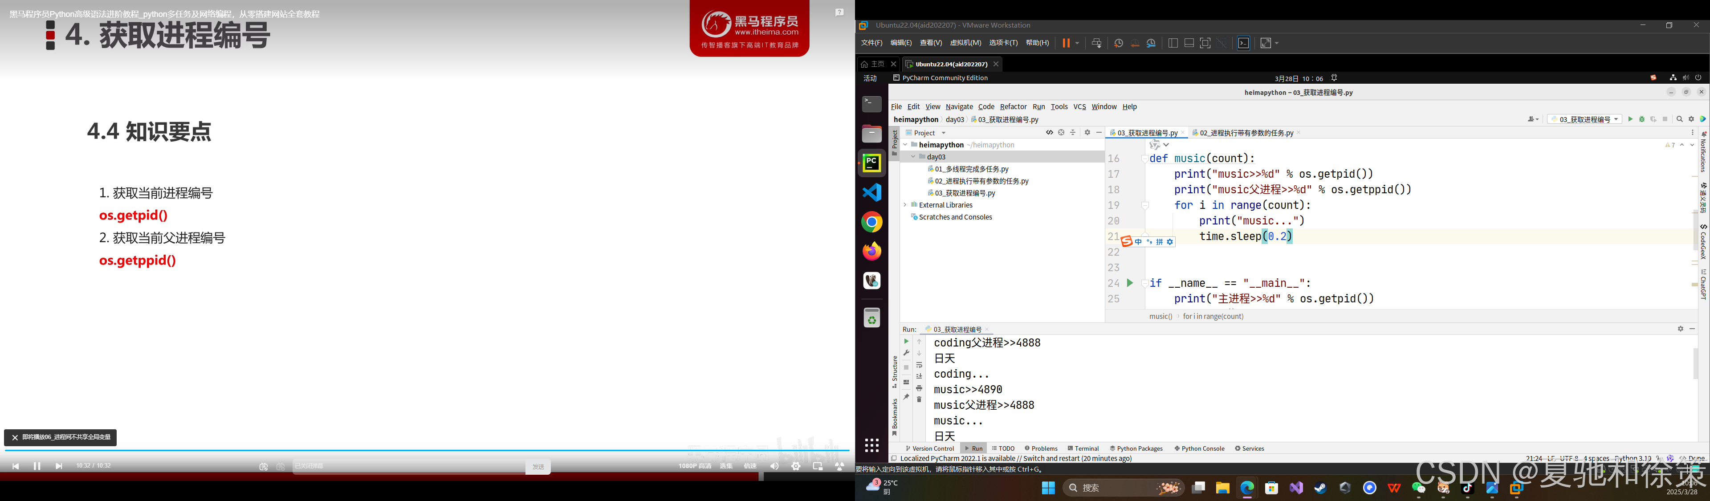
Task: Open Visual Studio Code from the dock
Action: pos(871,192)
